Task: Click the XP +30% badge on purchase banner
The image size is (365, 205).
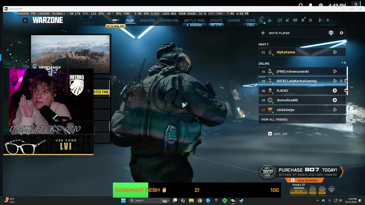Action: tap(267, 172)
